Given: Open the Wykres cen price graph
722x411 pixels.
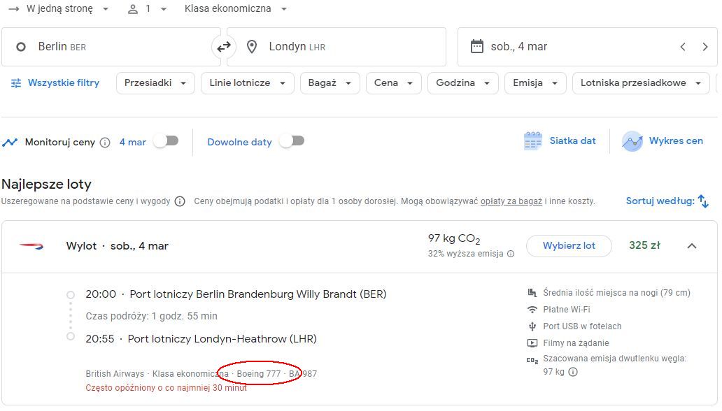Looking at the screenshot, I should tap(663, 140).
